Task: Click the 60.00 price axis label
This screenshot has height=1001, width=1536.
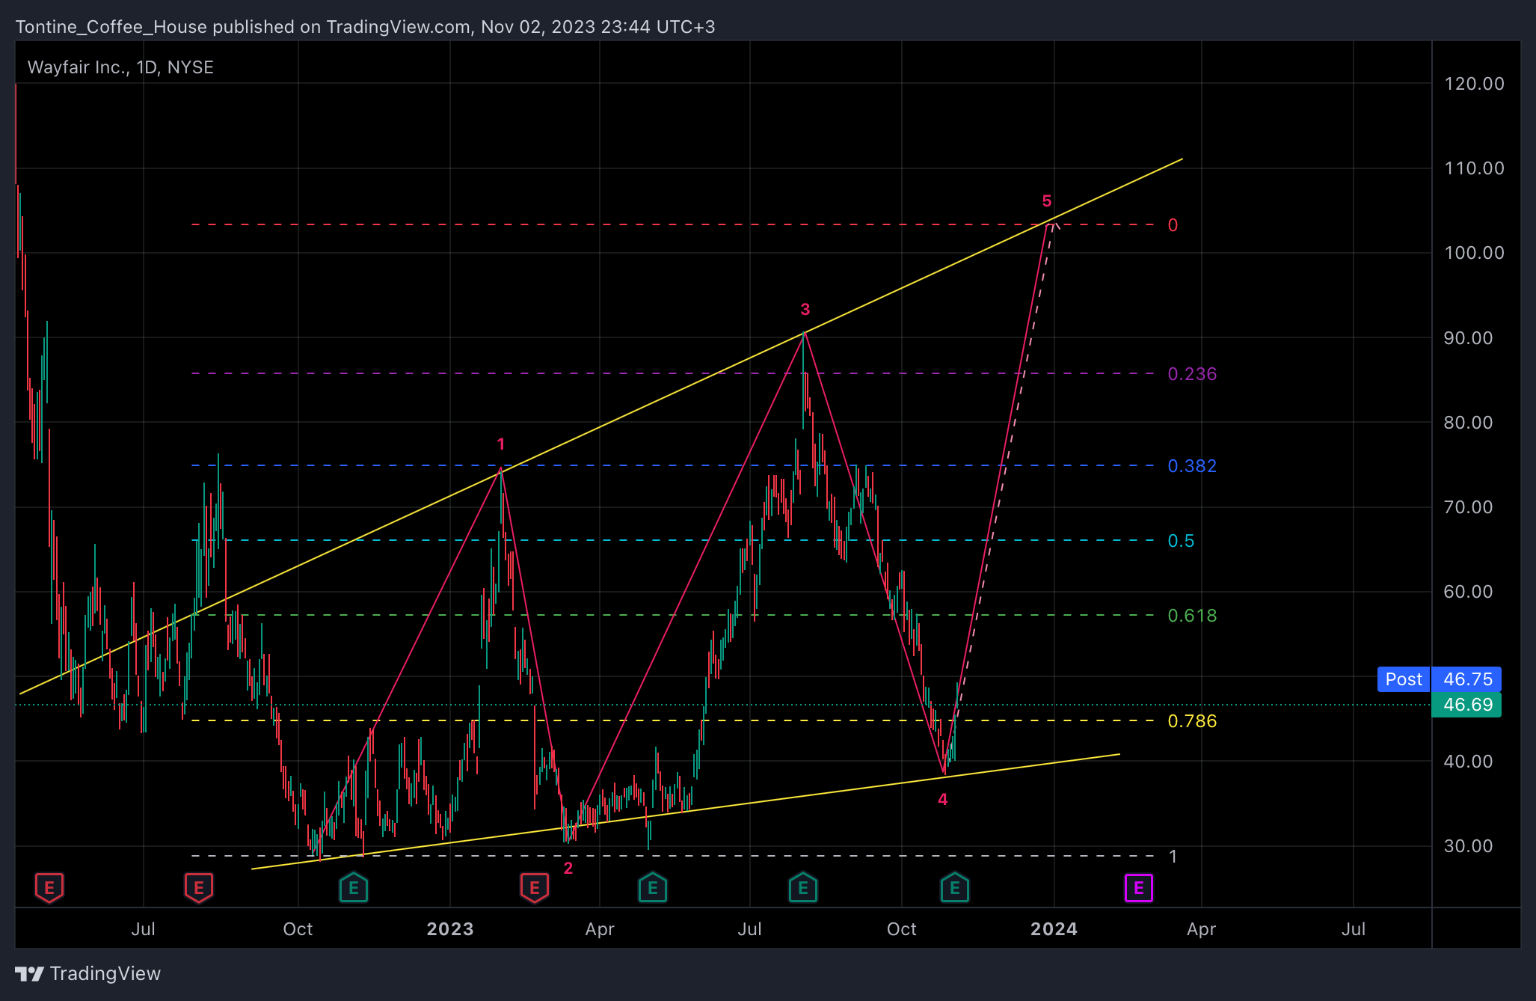Action: pos(1468,592)
